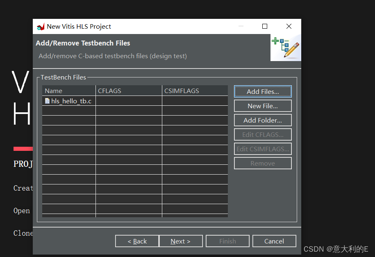Proceed by clicking Next
Screen dimensions: 375x257
181,241
